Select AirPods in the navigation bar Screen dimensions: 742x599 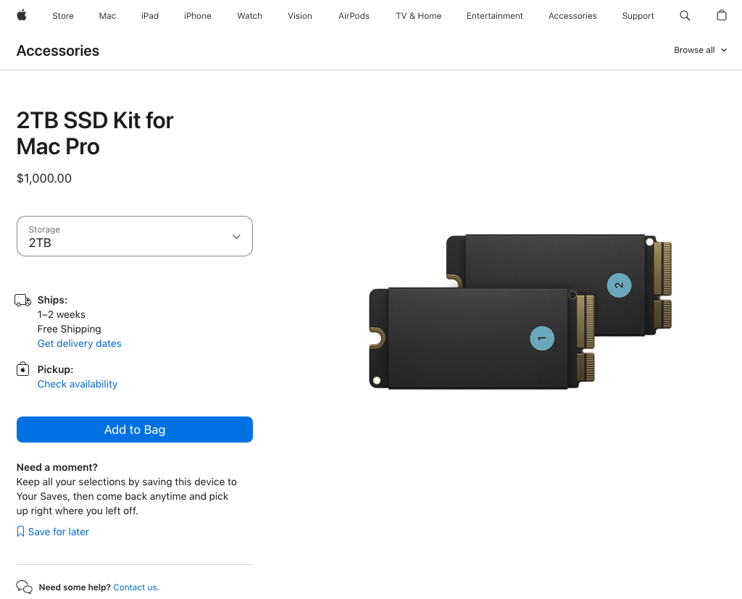(x=354, y=16)
